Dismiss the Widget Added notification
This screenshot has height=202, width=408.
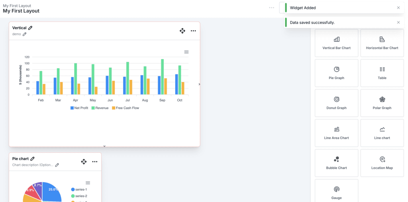398,8
